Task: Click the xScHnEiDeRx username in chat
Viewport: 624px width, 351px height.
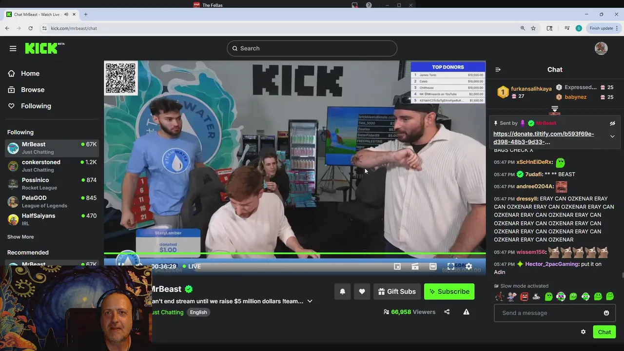Action: (534, 162)
